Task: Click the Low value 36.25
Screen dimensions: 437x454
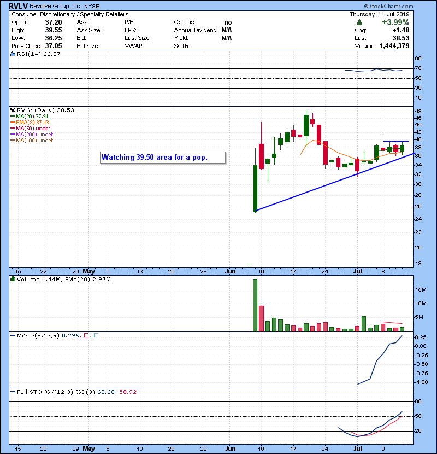Action: tap(54, 38)
